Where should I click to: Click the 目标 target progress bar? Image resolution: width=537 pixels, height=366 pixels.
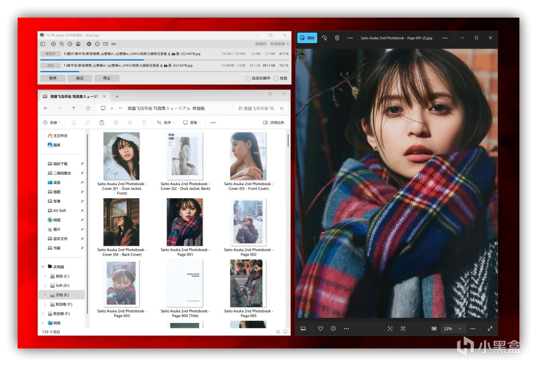point(164,72)
